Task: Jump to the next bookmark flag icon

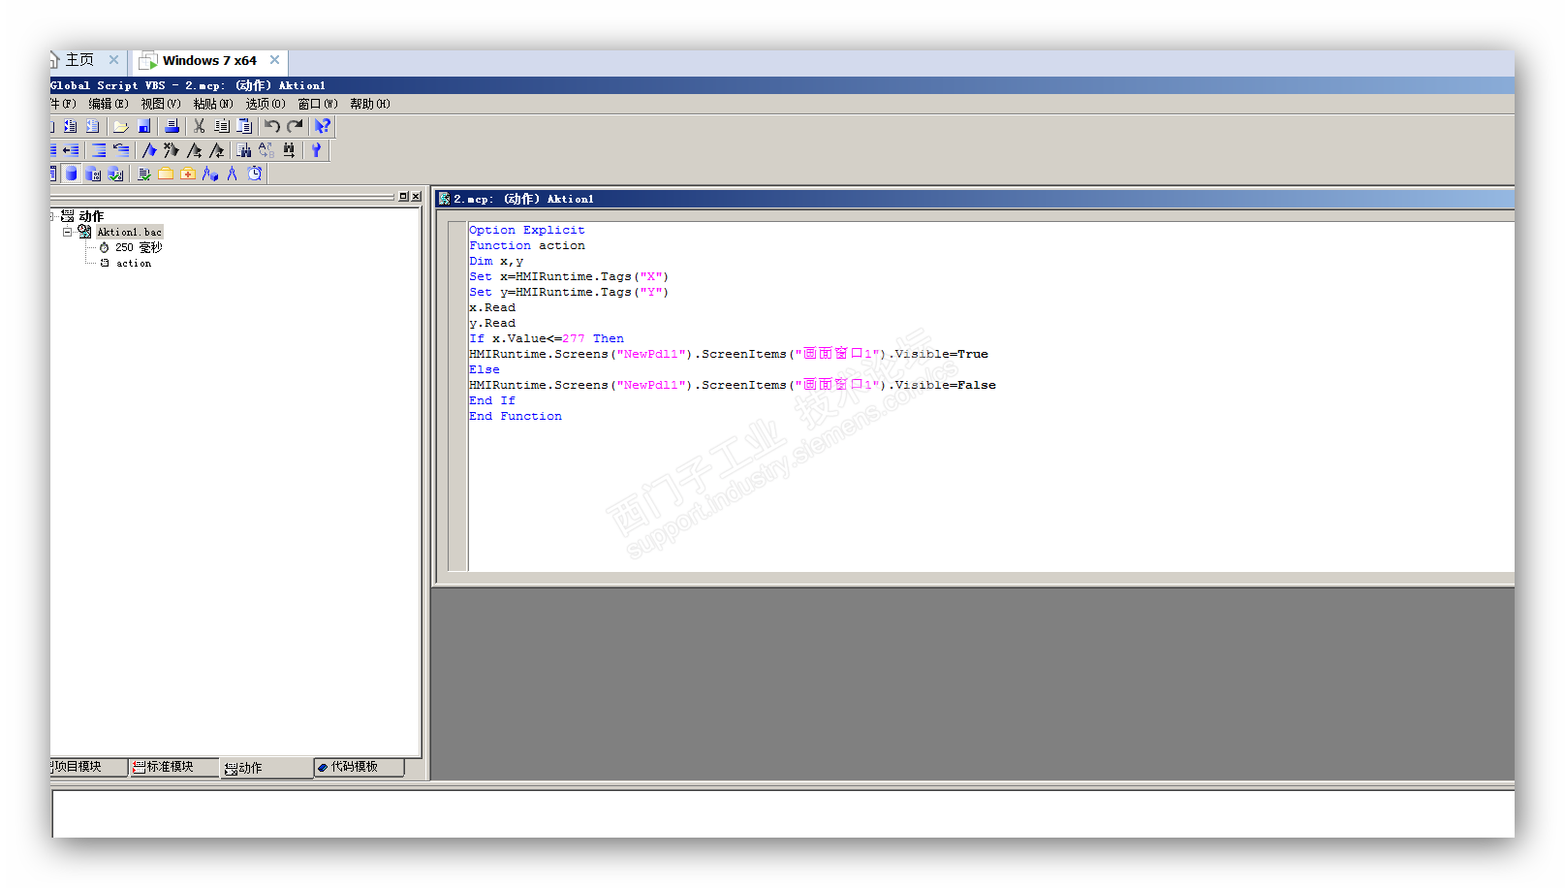Action: pyautogui.click(x=195, y=150)
